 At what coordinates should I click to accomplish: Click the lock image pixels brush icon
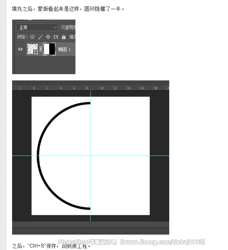tap(40, 37)
